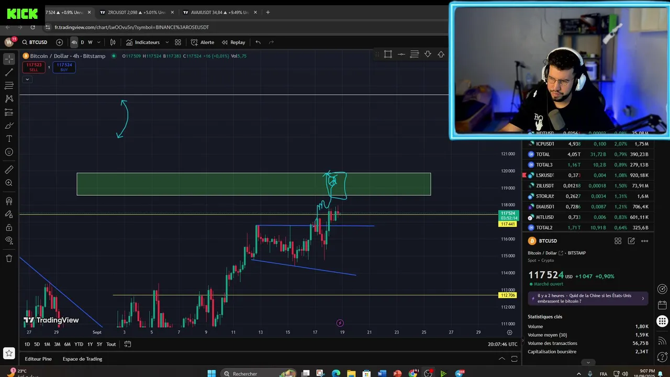This screenshot has height=377, width=670.
Task: Click the user profile avatar
Action: (x=9, y=42)
